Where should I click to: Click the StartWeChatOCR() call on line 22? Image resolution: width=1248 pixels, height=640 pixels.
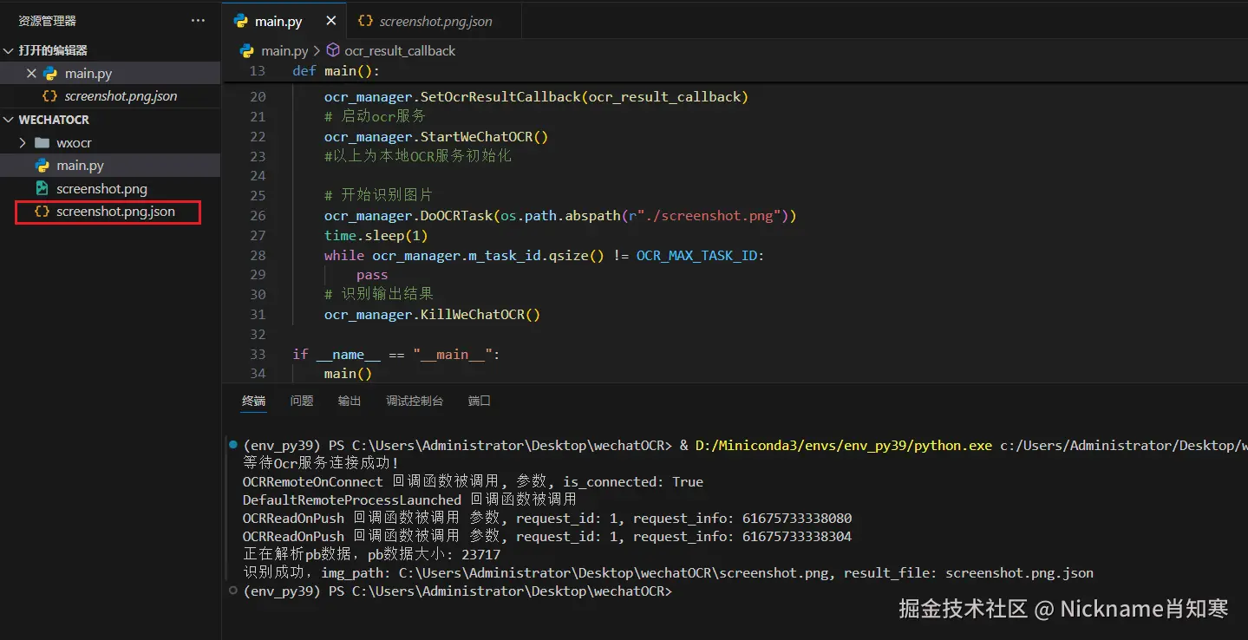point(484,136)
